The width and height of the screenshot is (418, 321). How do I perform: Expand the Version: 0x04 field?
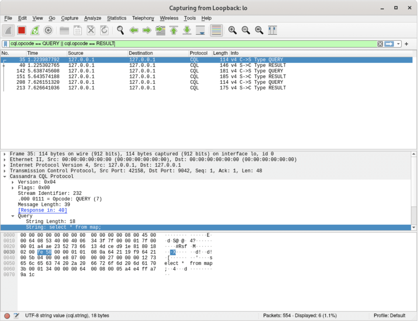point(13,182)
